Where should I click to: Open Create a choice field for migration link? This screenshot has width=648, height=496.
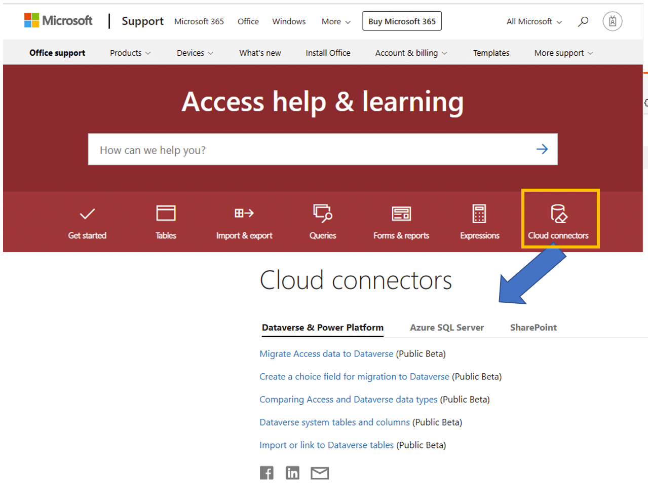[354, 376]
